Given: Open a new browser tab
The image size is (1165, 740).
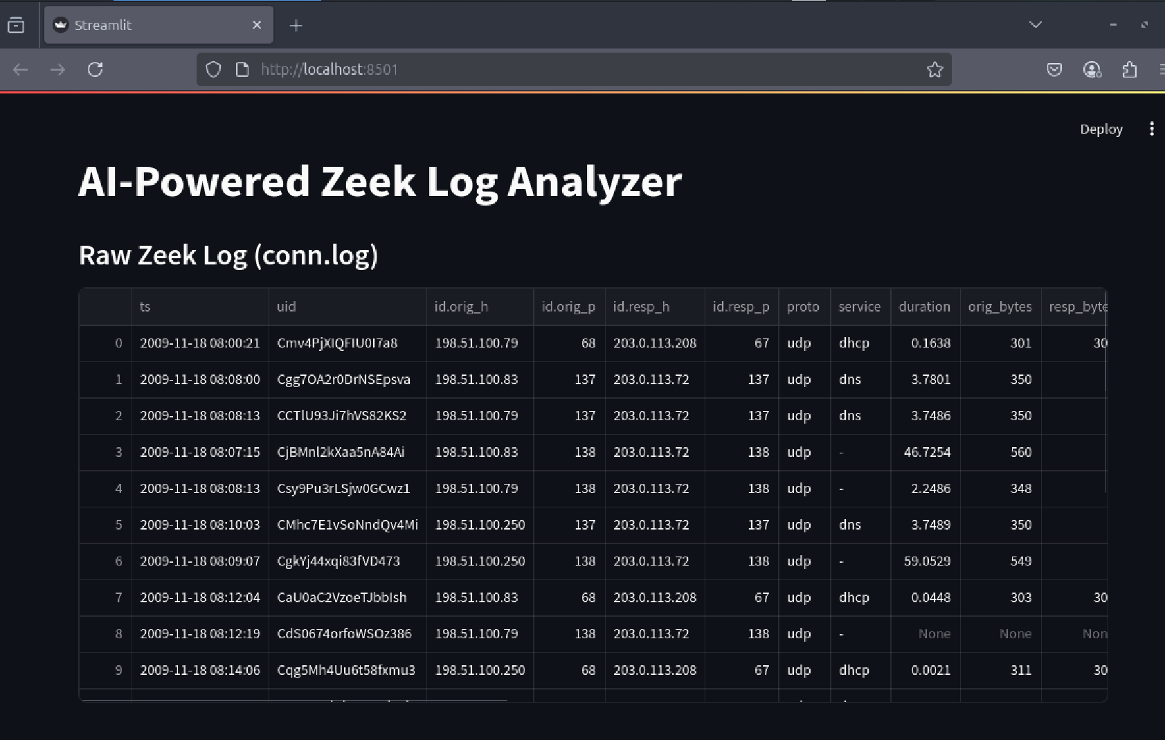Looking at the screenshot, I should (296, 26).
